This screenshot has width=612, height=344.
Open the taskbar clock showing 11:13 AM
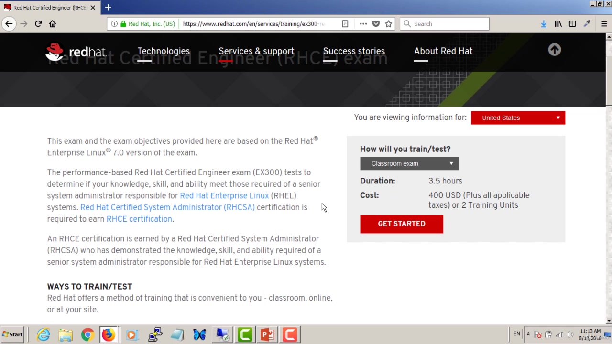pos(590,334)
